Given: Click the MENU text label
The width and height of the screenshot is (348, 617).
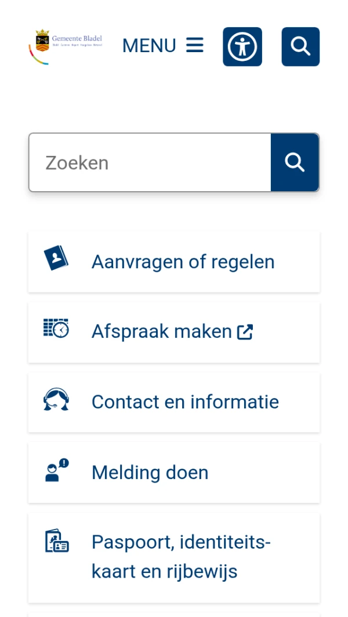Looking at the screenshot, I should point(149,46).
